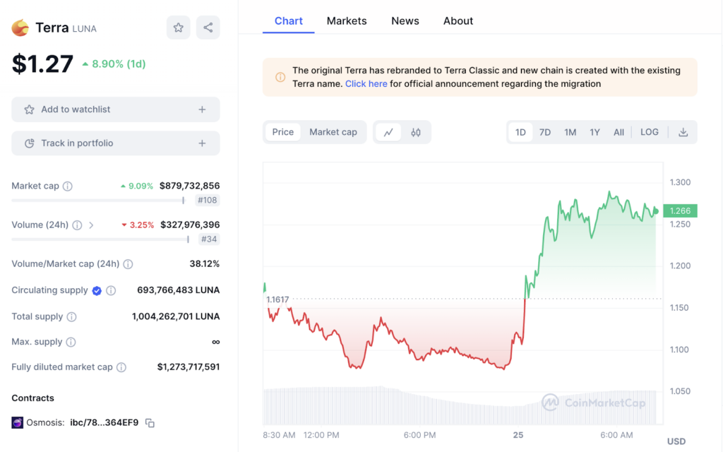The width and height of the screenshot is (723, 452).
Task: Click the Market cap rank progress bar
Action: [x=97, y=201]
